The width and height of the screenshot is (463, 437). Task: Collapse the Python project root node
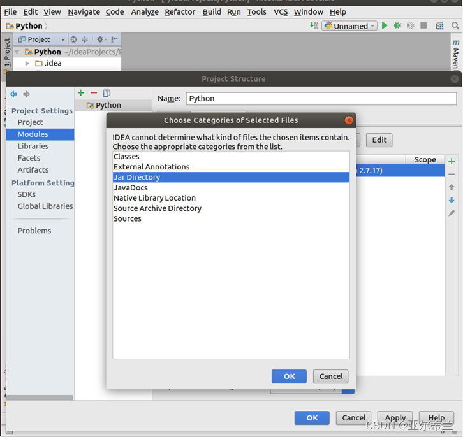coord(17,52)
